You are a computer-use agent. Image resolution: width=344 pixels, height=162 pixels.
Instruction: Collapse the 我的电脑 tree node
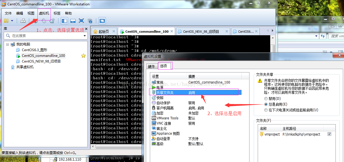tap(7, 44)
